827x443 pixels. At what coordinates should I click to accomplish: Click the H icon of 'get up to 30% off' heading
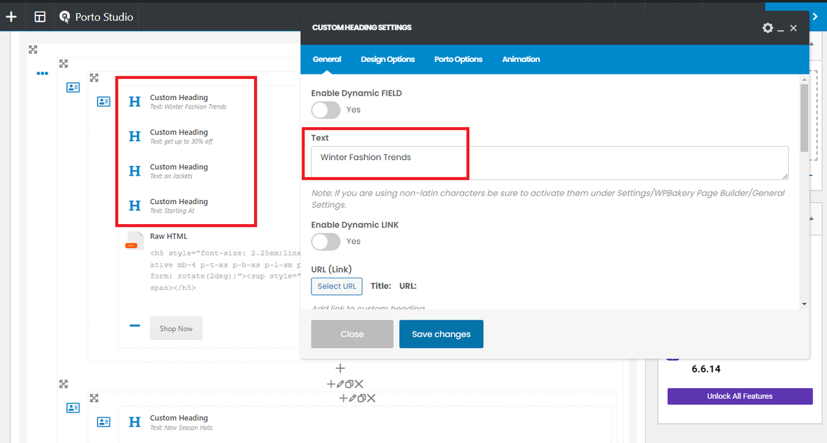pos(134,136)
